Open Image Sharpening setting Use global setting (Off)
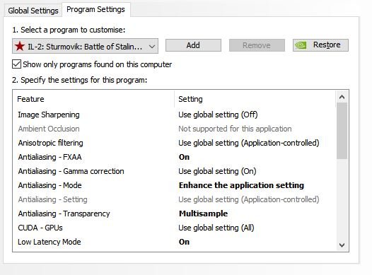The height and width of the screenshot is (275, 372). pos(218,115)
